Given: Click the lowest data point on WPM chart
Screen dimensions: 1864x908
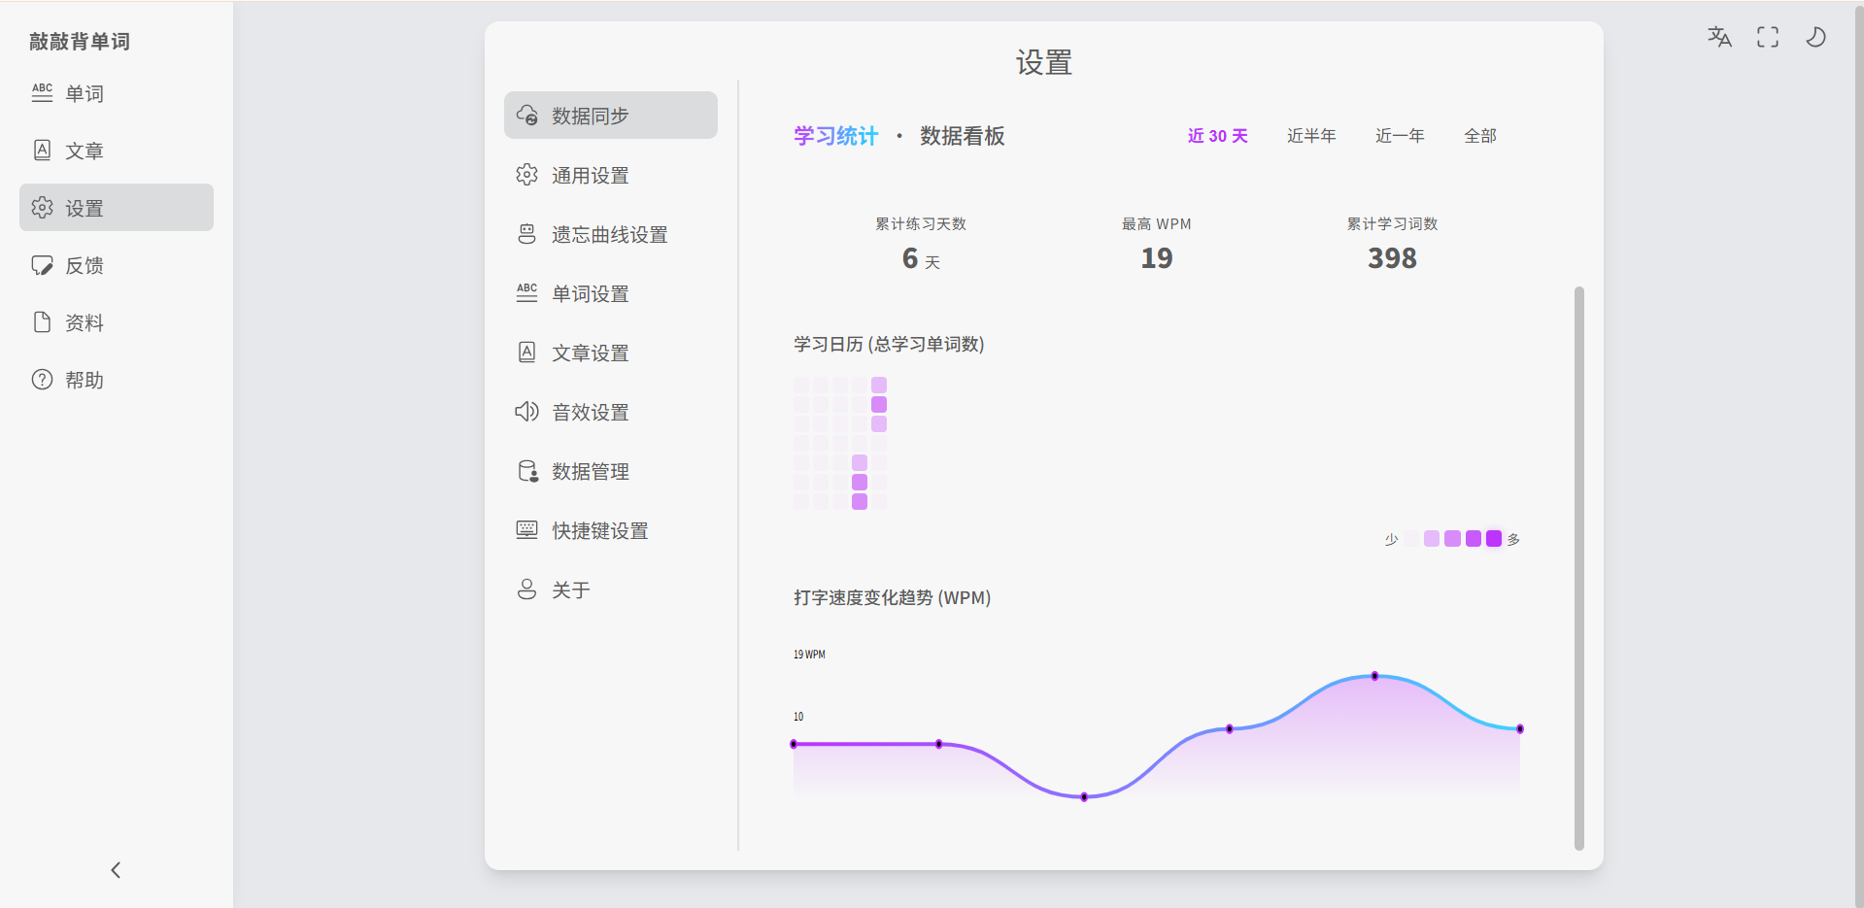Looking at the screenshot, I should [x=1084, y=797].
